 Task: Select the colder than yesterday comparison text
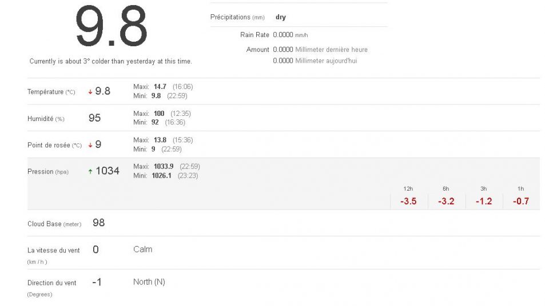click(110, 61)
